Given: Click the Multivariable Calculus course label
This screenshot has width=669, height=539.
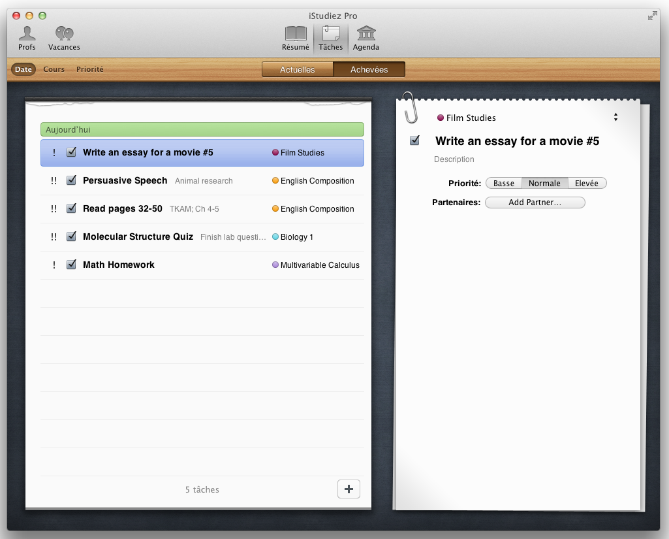Looking at the screenshot, I should point(320,265).
